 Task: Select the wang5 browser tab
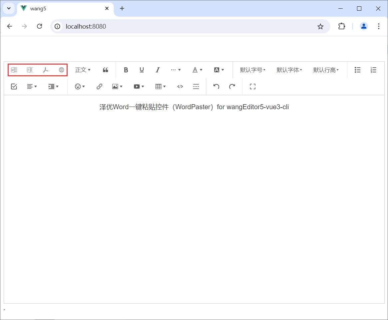63,9
